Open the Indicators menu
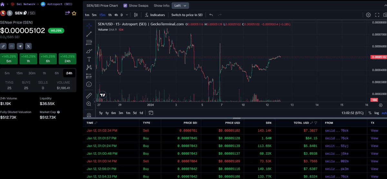 tap(155, 15)
